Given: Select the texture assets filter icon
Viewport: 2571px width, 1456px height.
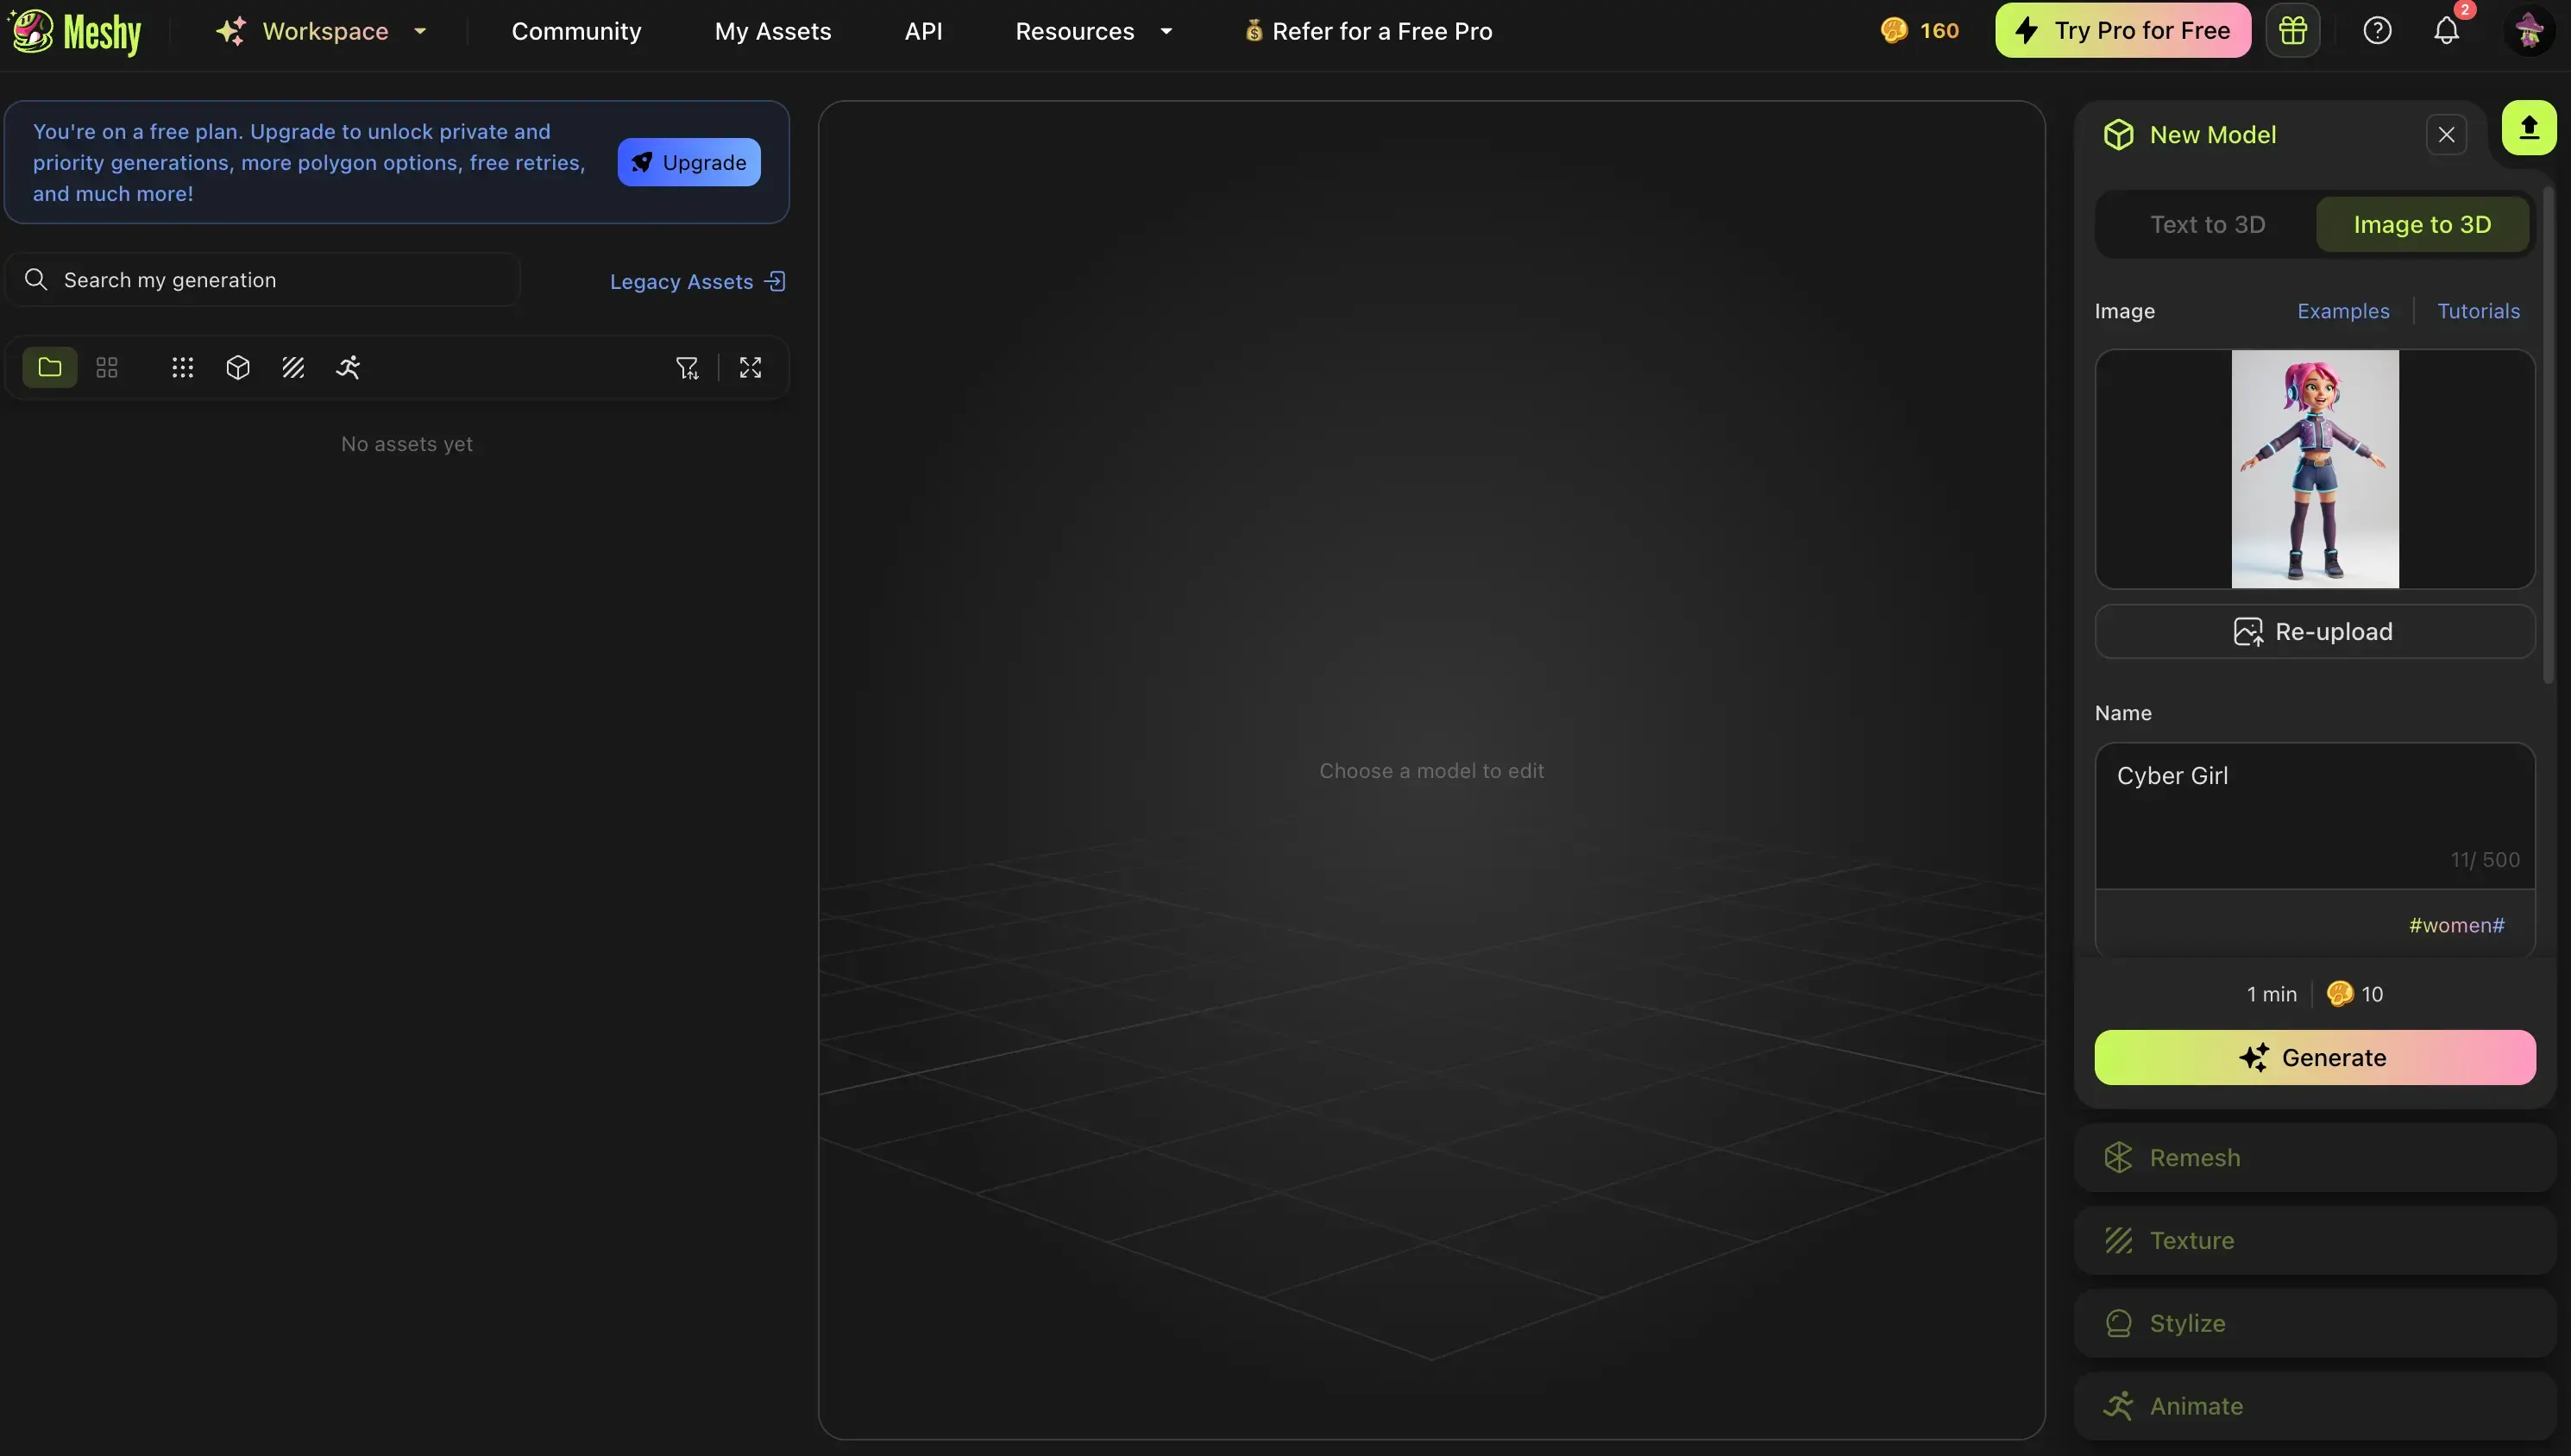Looking at the screenshot, I should point(293,367).
